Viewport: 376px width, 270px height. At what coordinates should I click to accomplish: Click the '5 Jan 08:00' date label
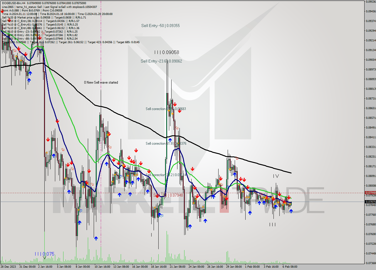(64, 267)
